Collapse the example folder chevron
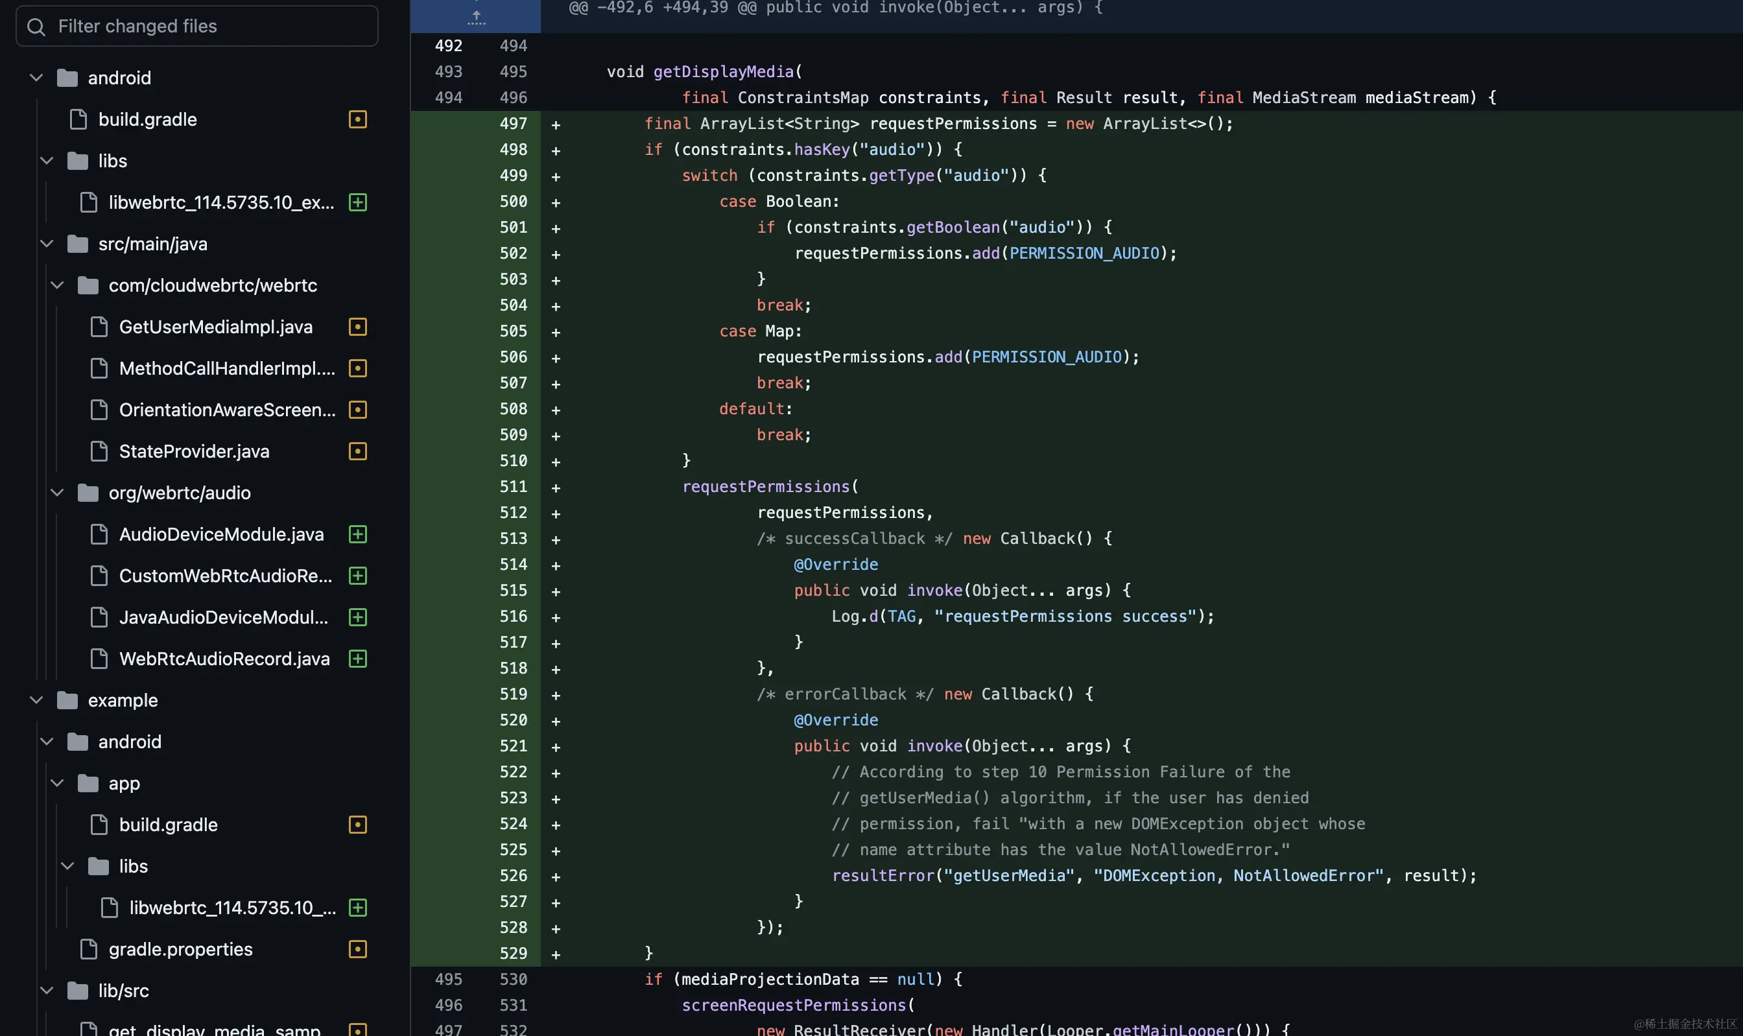This screenshot has height=1036, width=1743. [x=36, y=700]
